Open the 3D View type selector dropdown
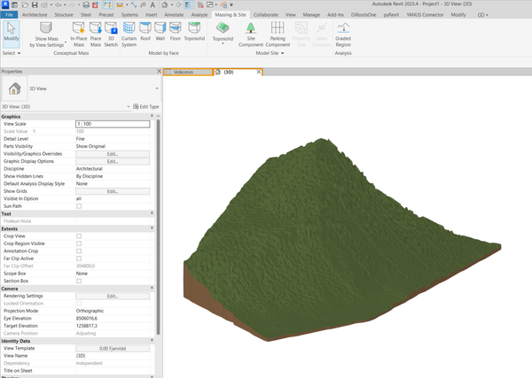 click(157, 89)
